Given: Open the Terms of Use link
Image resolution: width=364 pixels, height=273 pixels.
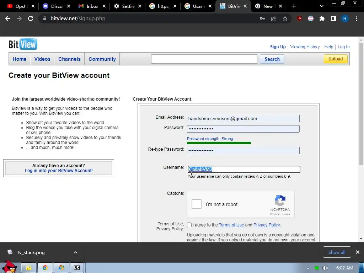Looking at the screenshot, I should coord(231,225).
